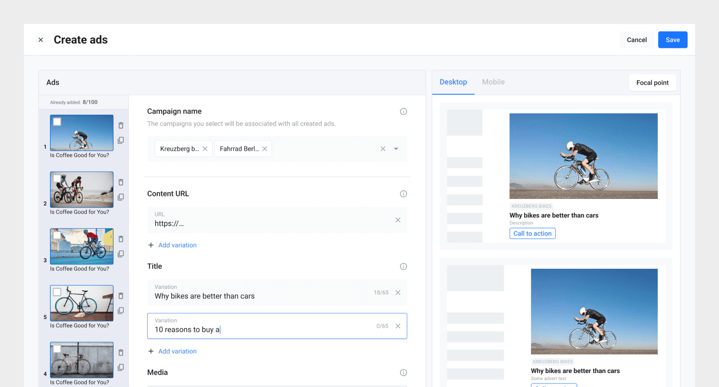Tick the checkbox on ad number 5
This screenshot has height=387, width=719.
tap(57, 292)
